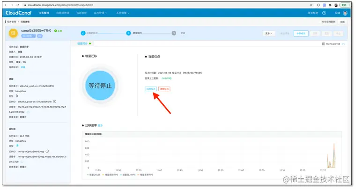Click 寻求帮助 in the header
356x190 pixels.
pos(313,13)
